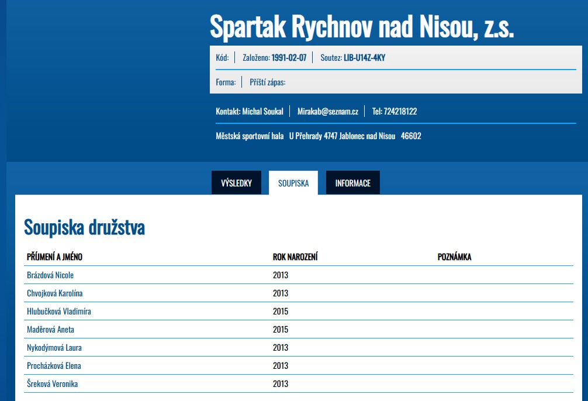The image size is (588, 401).
Task: Select the INFORMACE tab
Action: 352,183
